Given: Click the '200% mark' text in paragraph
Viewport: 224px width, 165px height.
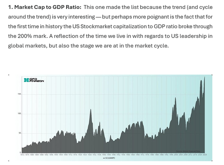Looking at the screenshot, I should [x=32, y=36].
